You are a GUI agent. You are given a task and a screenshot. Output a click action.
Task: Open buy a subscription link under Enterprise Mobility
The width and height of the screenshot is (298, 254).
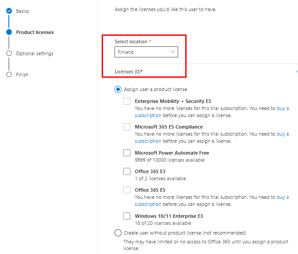click(283, 108)
